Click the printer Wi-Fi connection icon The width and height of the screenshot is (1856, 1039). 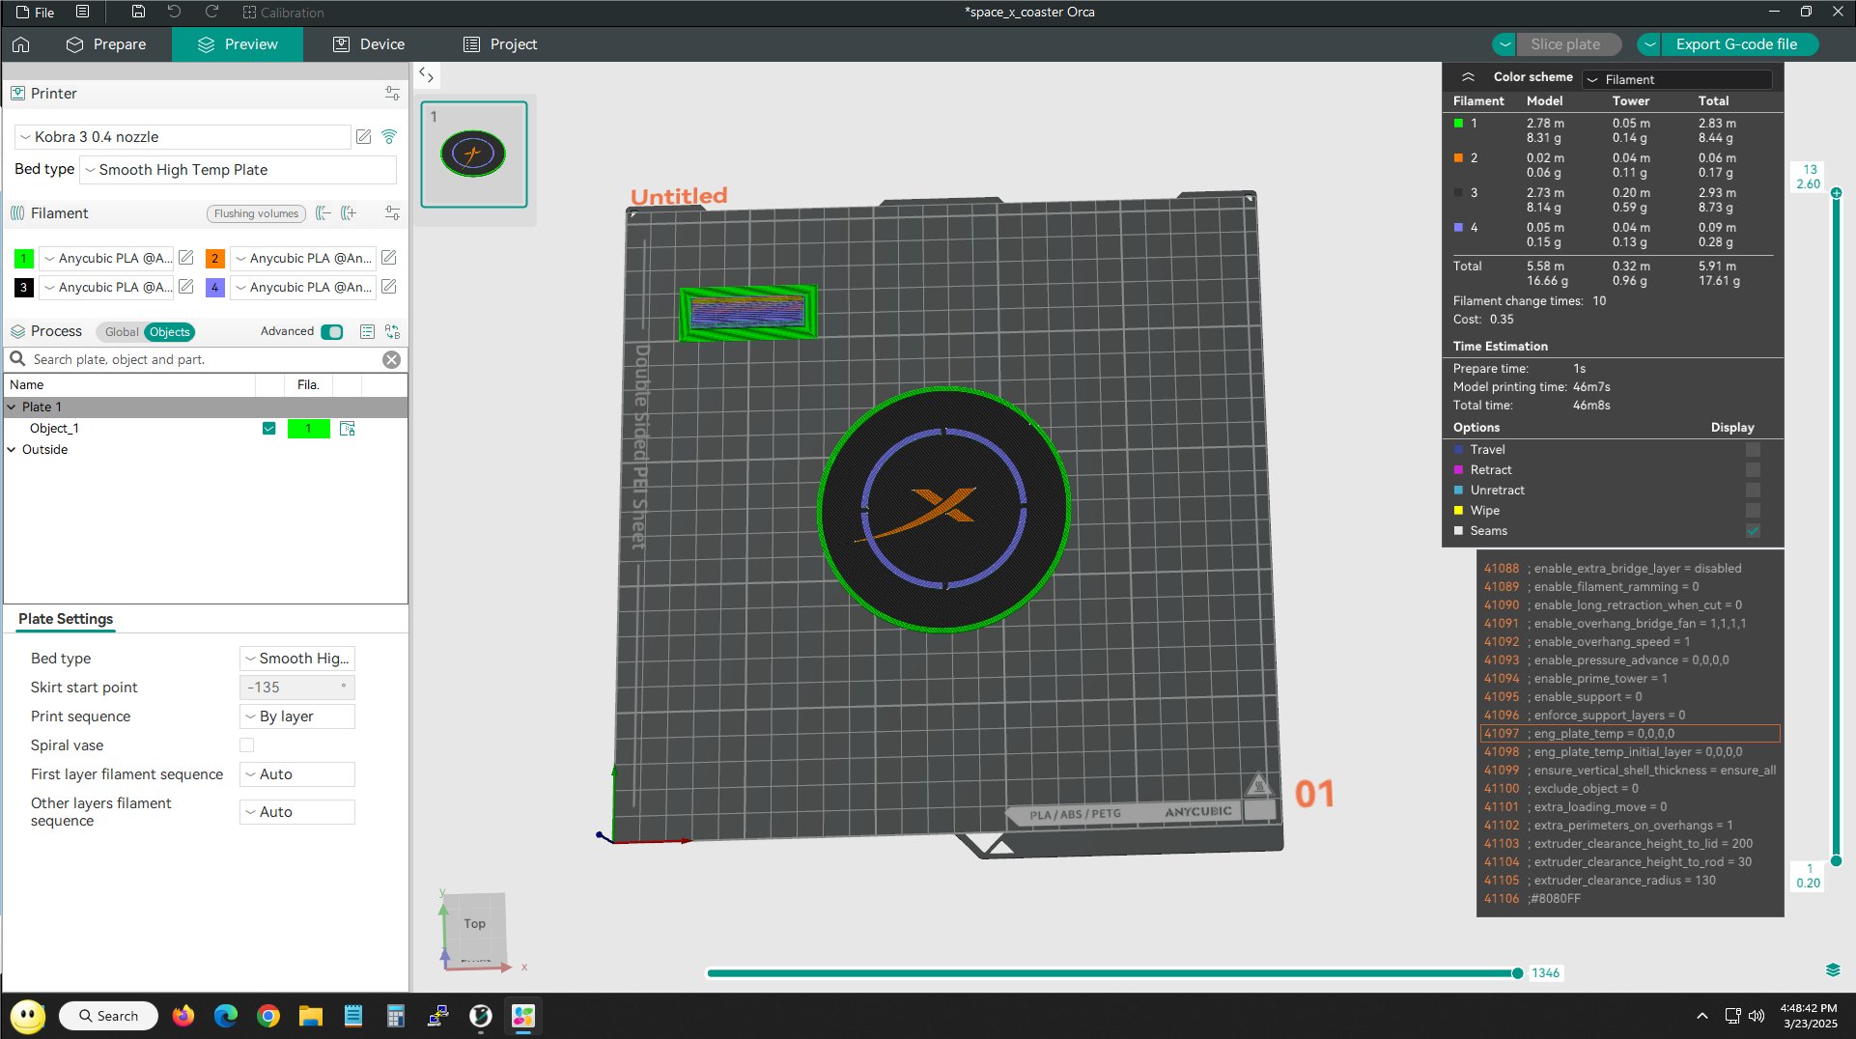(x=389, y=137)
